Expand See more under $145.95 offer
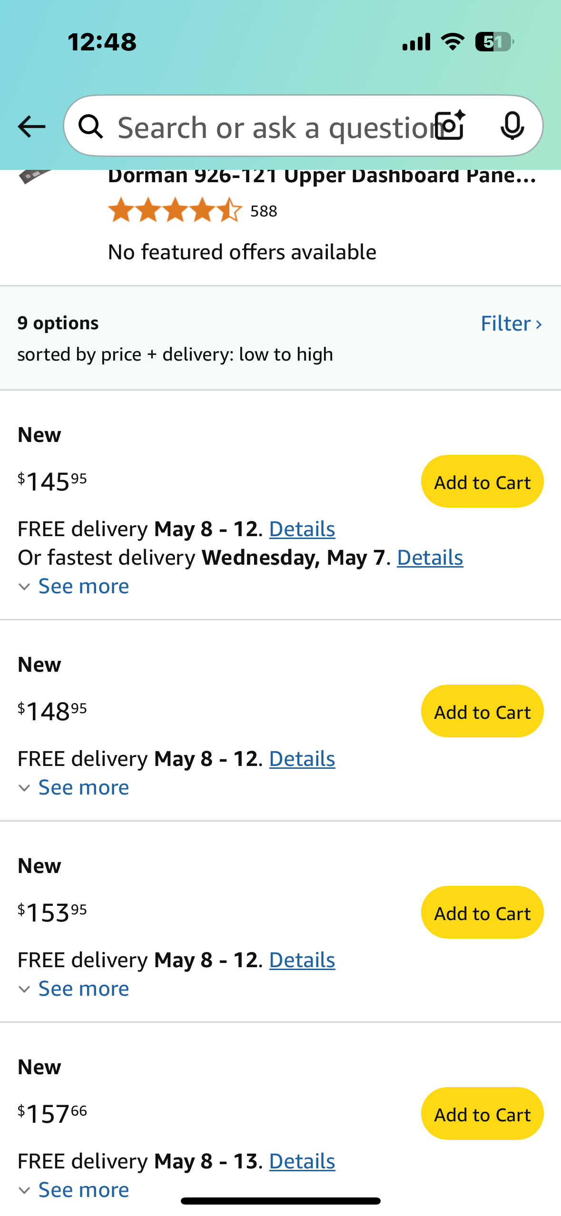Image resolution: width=561 pixels, height=1216 pixels. (x=74, y=586)
